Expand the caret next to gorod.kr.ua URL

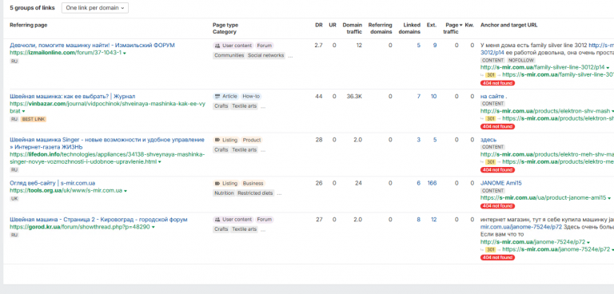click(x=153, y=227)
